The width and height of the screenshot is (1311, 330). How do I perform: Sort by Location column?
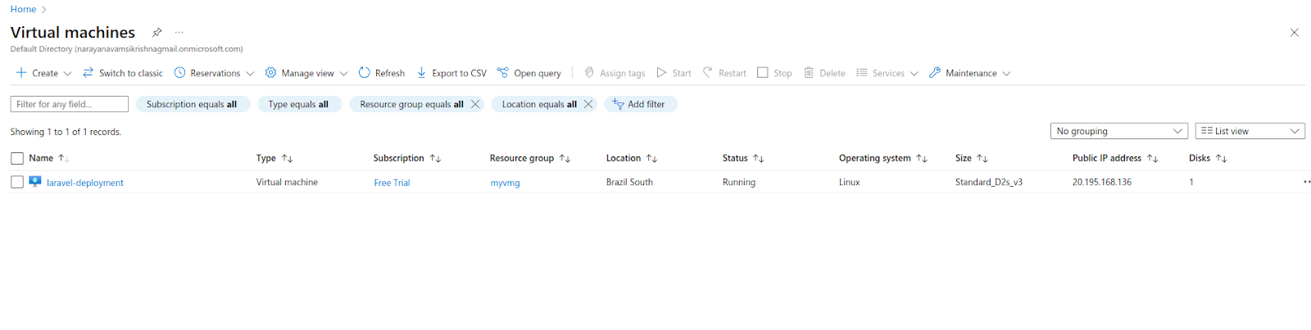pos(632,158)
